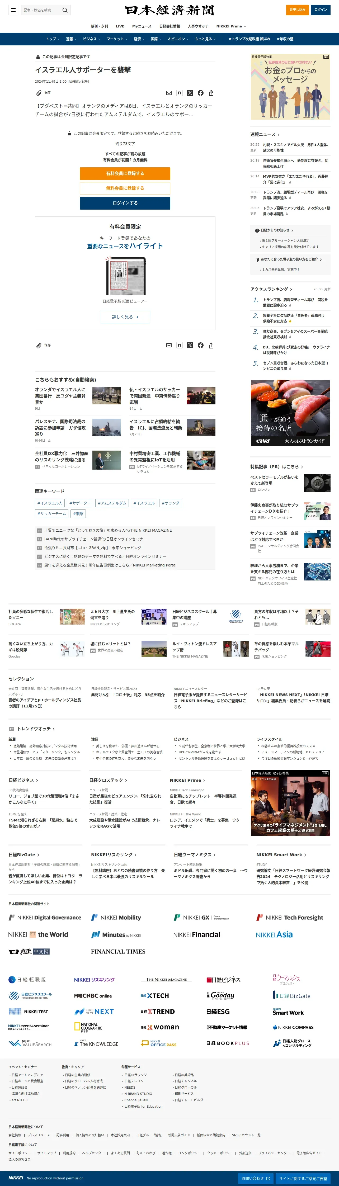
Task: Click the 有料会員に登録する button
Action: 125,174
